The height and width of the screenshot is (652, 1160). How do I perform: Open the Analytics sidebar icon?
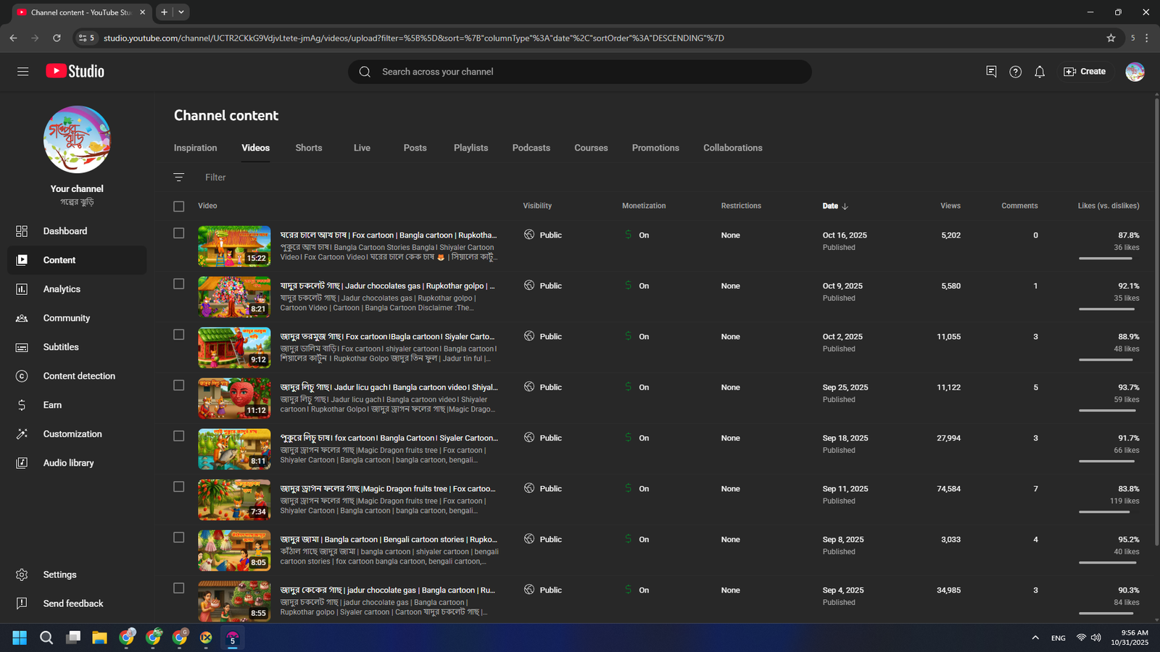pyautogui.click(x=22, y=289)
